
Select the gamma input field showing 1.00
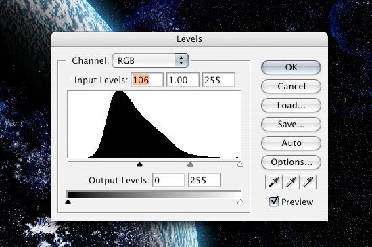[183, 80]
